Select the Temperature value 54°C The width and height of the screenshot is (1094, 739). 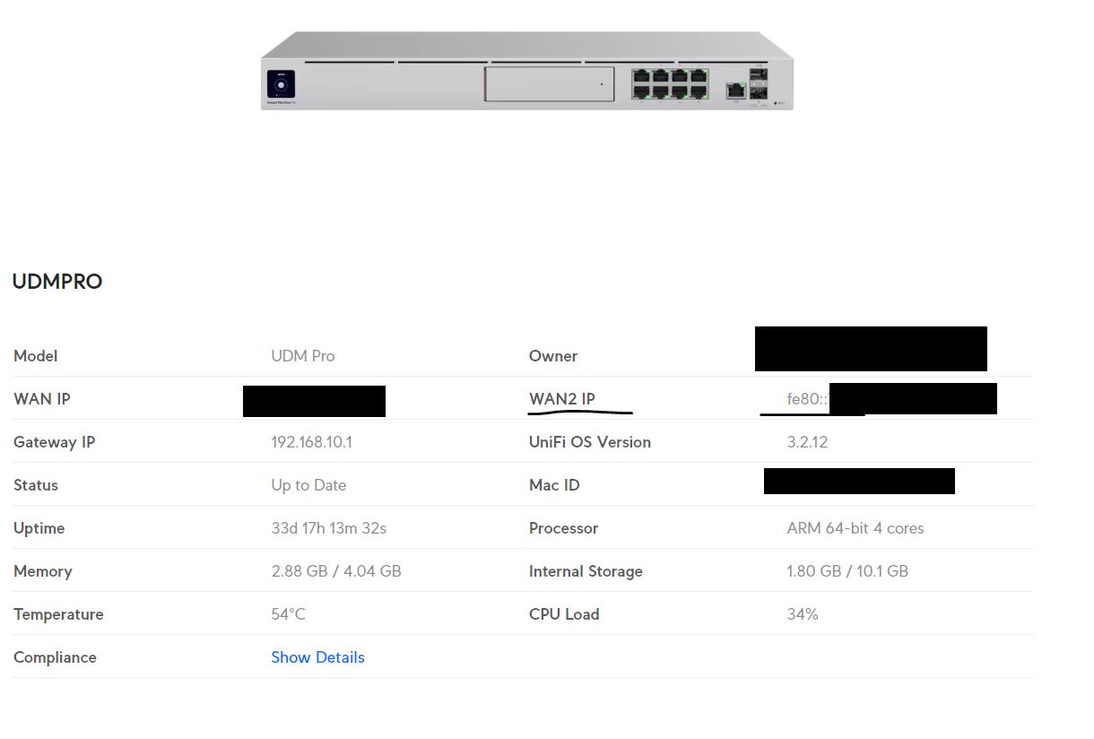click(289, 614)
